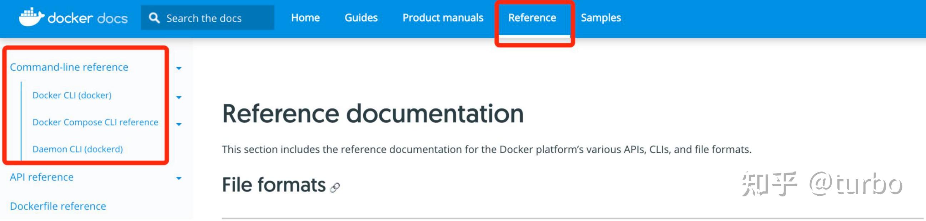The width and height of the screenshot is (926, 221).
Task: Expand the Command-line reference dropdown arrow
Action: [179, 68]
